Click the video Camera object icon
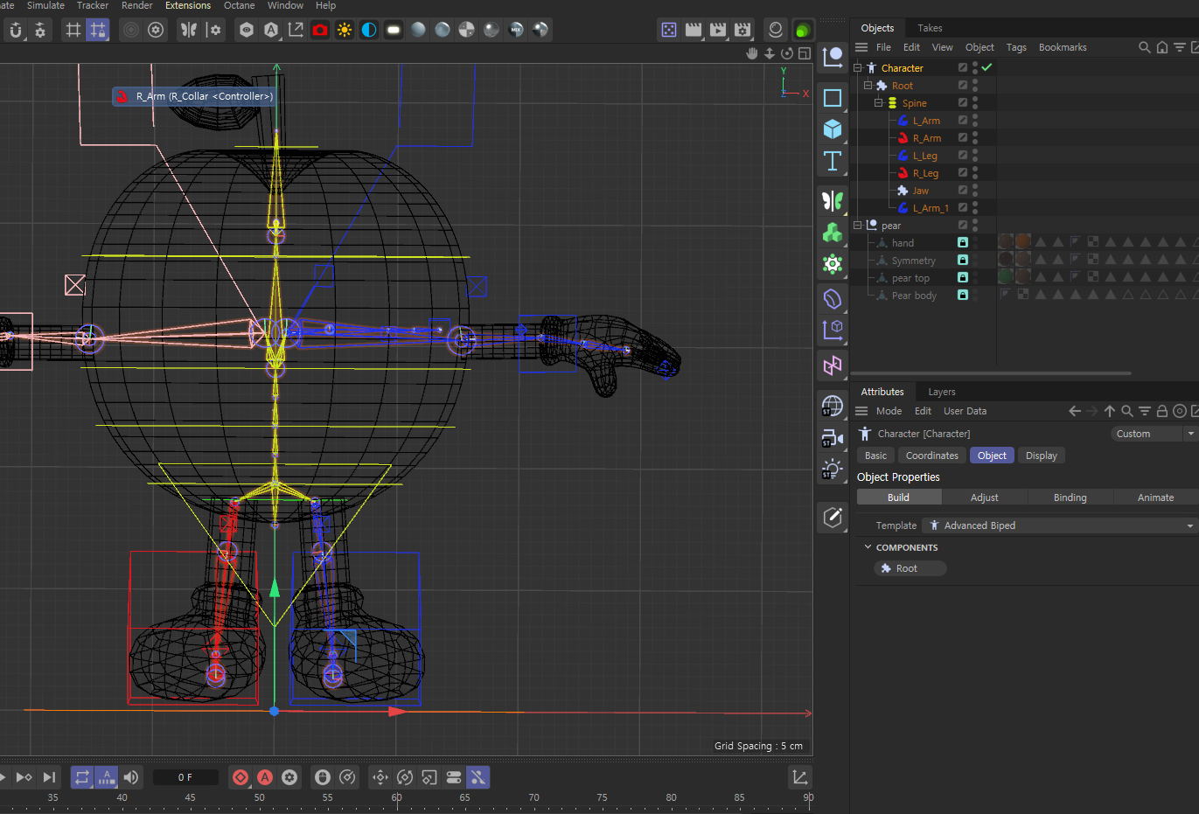The height and width of the screenshot is (814, 1199). pyautogui.click(x=833, y=438)
